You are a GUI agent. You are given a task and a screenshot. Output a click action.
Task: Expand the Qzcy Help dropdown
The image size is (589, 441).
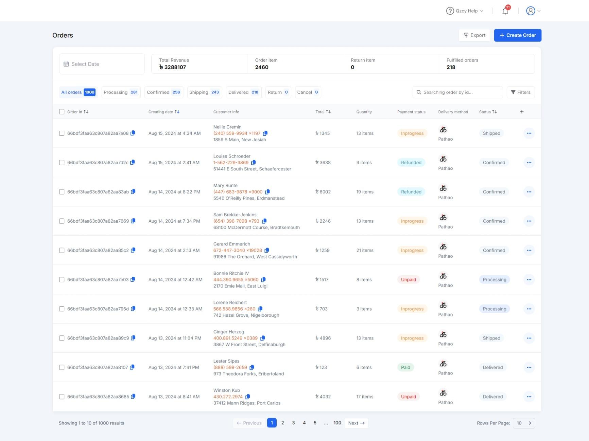tap(465, 11)
